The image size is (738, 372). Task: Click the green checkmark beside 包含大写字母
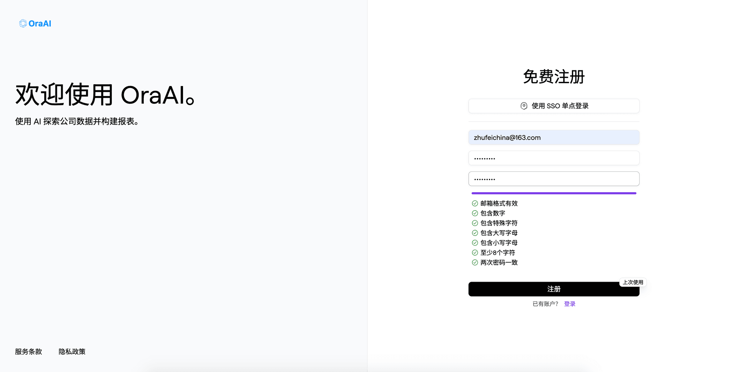(474, 232)
